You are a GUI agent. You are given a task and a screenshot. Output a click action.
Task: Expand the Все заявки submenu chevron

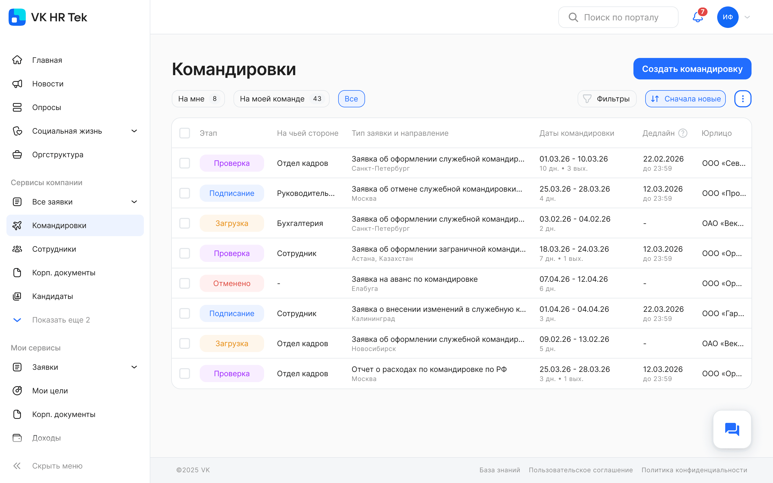point(134,202)
